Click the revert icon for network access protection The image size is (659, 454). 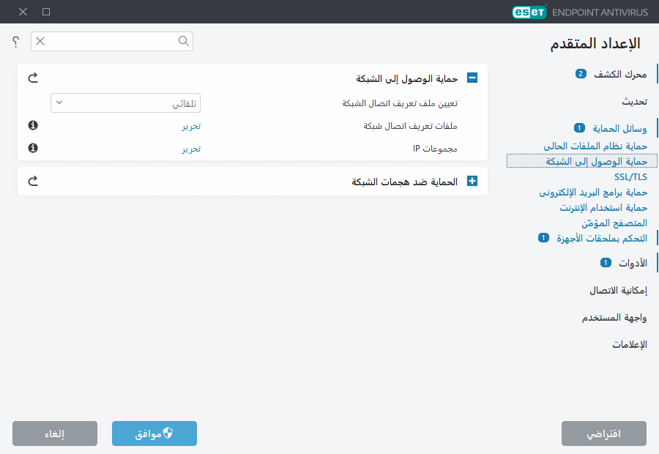[32, 77]
